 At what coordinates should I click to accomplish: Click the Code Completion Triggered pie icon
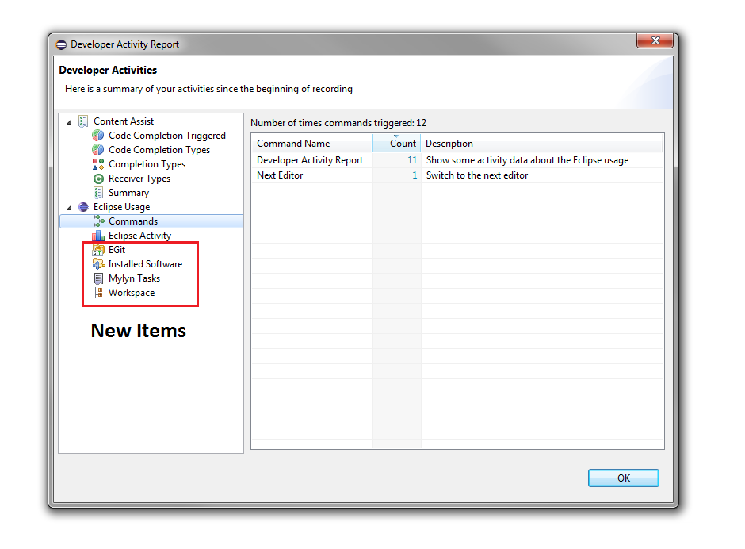[x=97, y=136]
